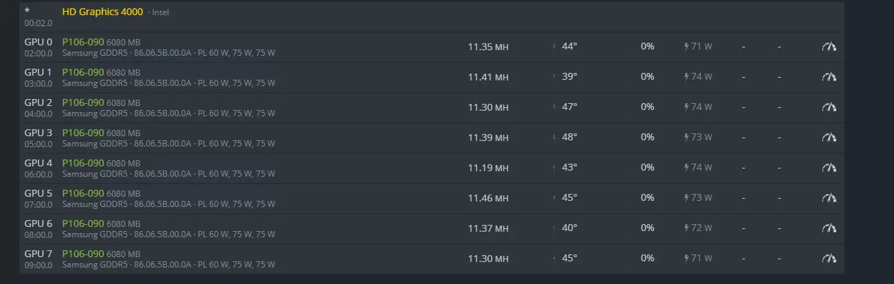Click the 72 W lightning icon on GPU 6
Screen dimensions: 894x284
point(686,228)
